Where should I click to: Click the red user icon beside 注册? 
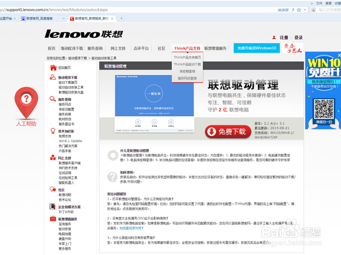coord(274,37)
